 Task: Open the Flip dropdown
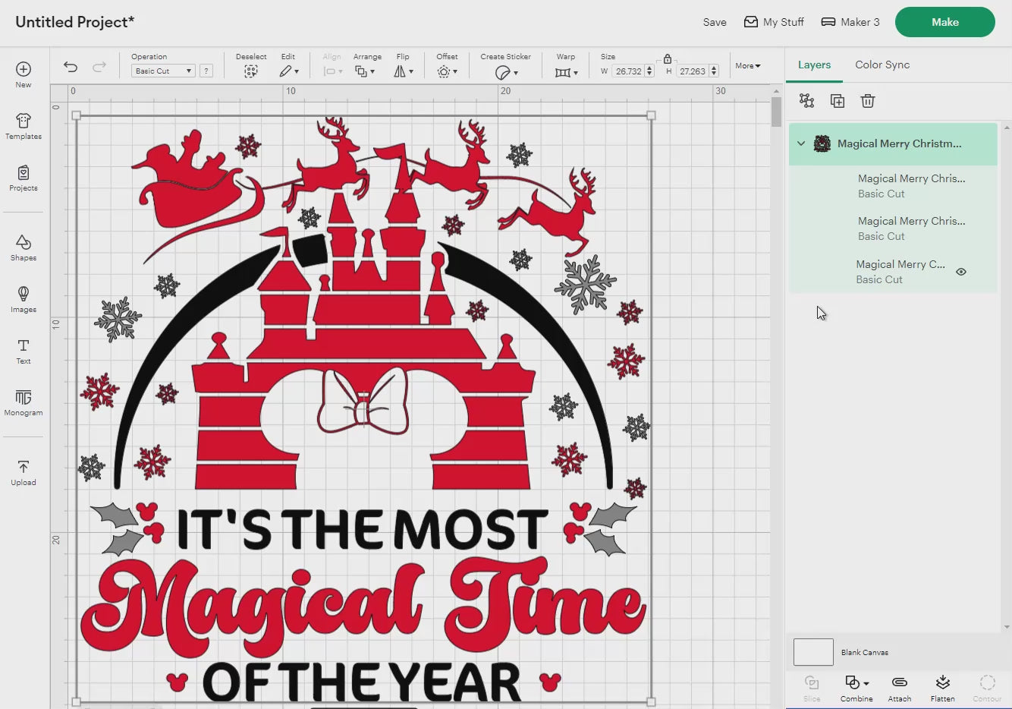(x=403, y=71)
